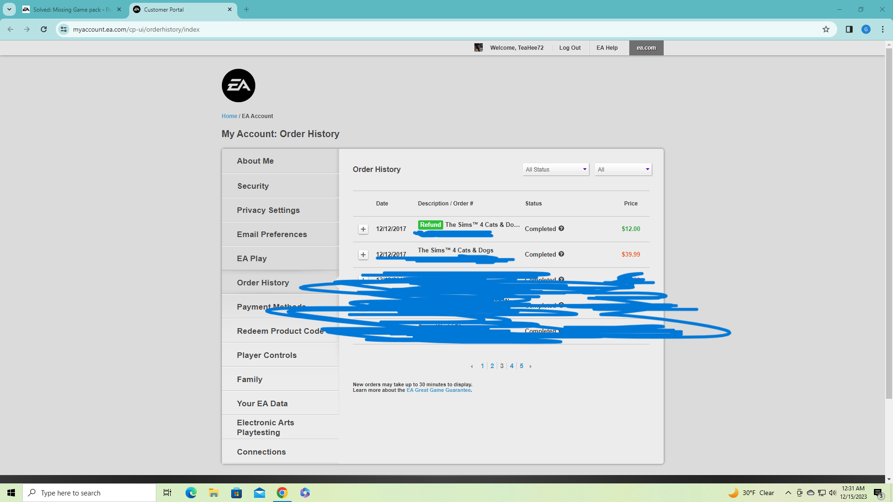The width and height of the screenshot is (893, 502).
Task: Go to page 3 of order history
Action: click(502, 366)
